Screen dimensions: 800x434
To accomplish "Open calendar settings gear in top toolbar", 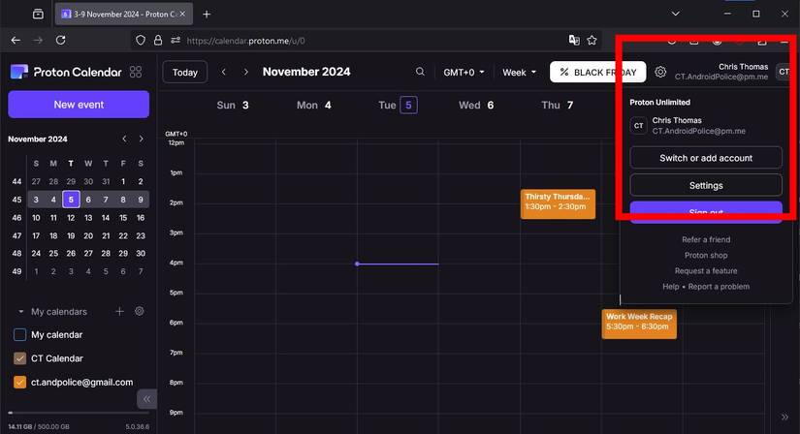I will tap(660, 72).
